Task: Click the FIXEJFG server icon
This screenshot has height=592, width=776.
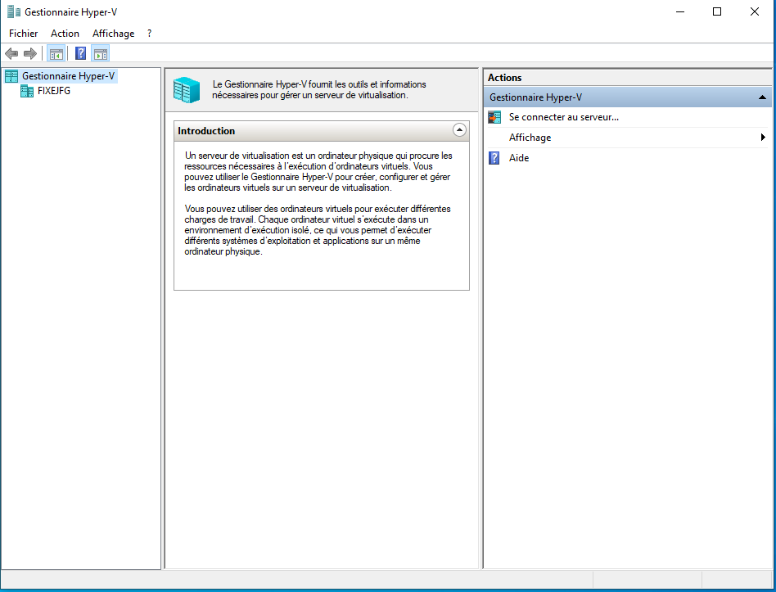Action: 27,91
